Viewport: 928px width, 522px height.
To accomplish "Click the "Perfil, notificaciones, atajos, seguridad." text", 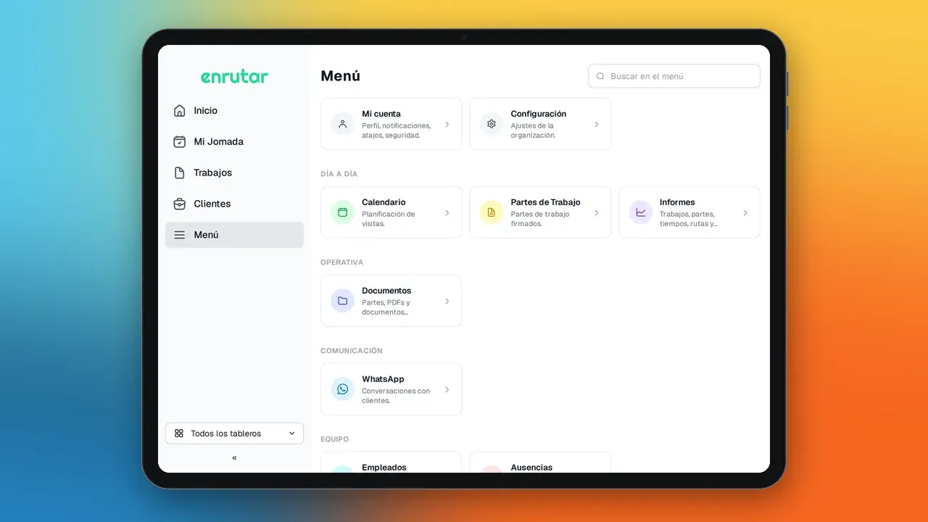I will (397, 130).
